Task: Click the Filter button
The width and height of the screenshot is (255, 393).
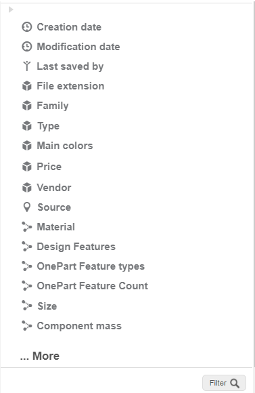Action: tap(224, 383)
